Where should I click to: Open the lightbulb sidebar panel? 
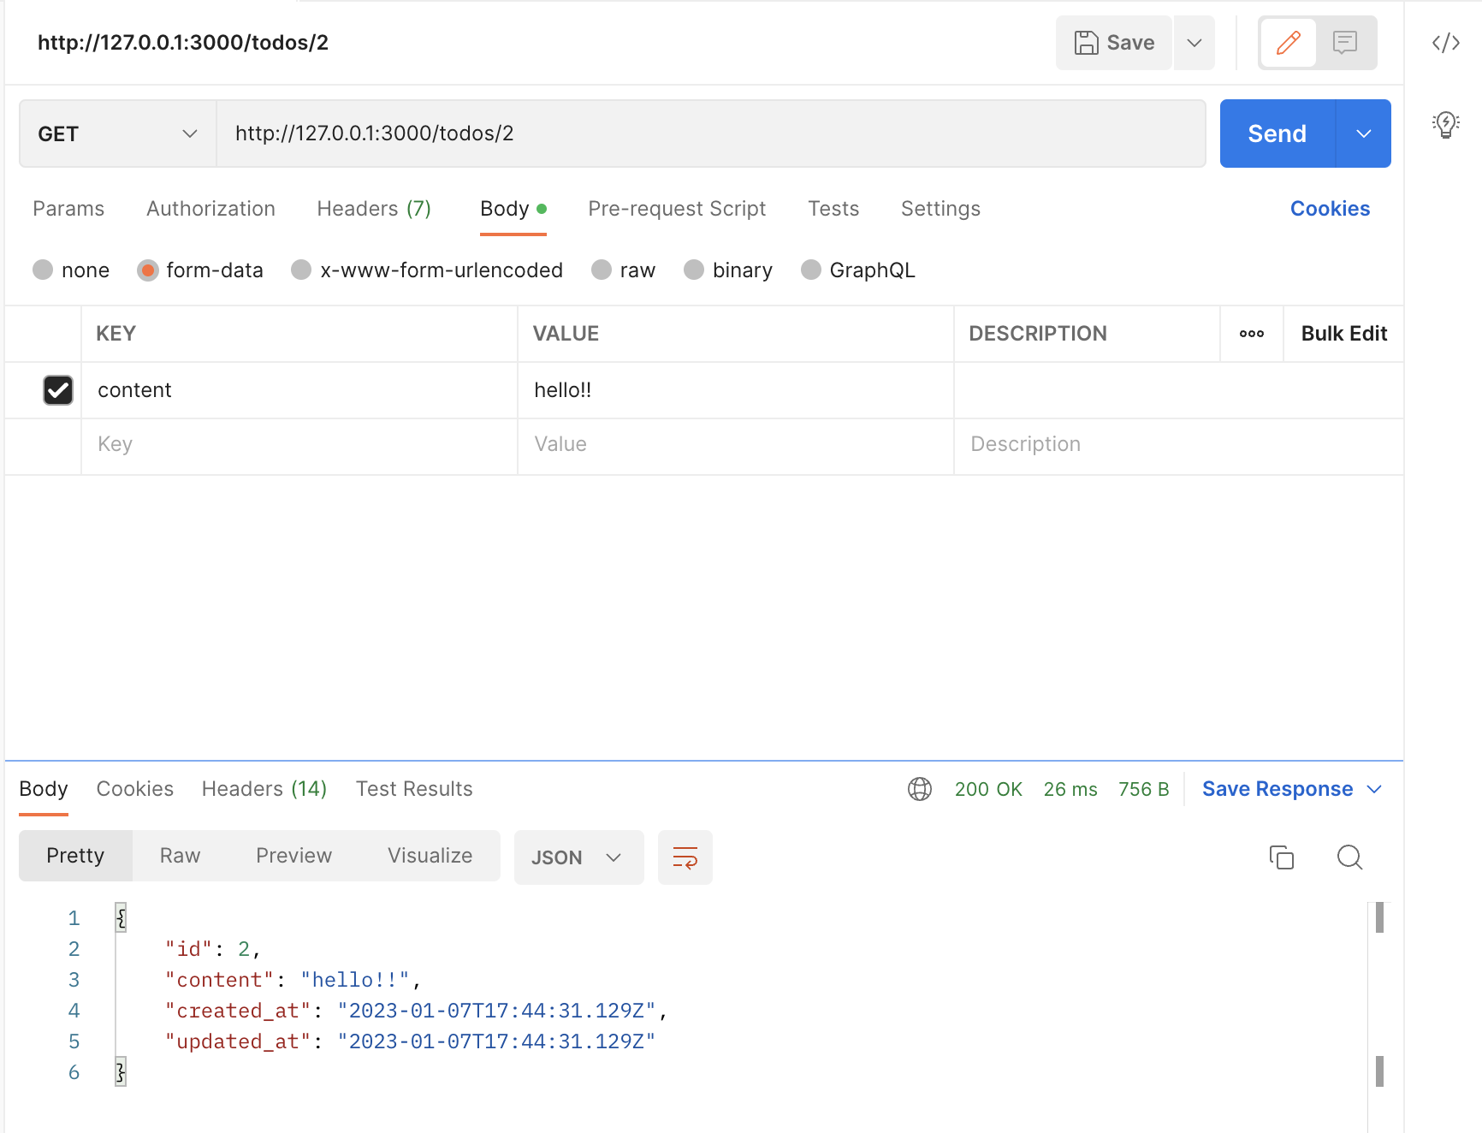tap(1445, 123)
